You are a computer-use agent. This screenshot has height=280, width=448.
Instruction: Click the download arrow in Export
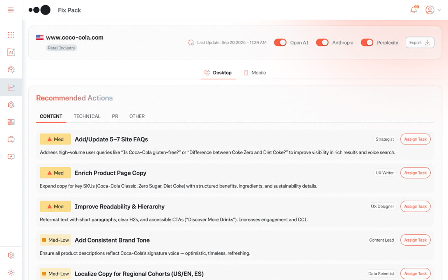pyautogui.click(x=427, y=43)
